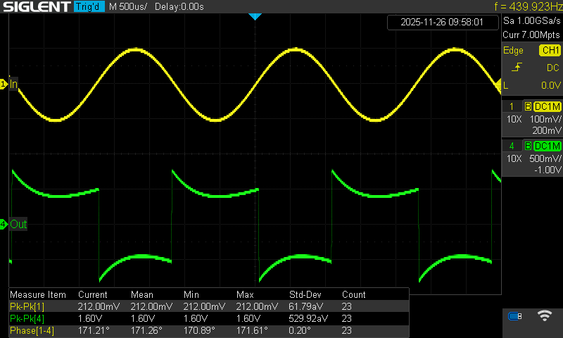Click the USB connection status icon
Screen dimensions: 563x338
pyautogui.click(x=516, y=316)
